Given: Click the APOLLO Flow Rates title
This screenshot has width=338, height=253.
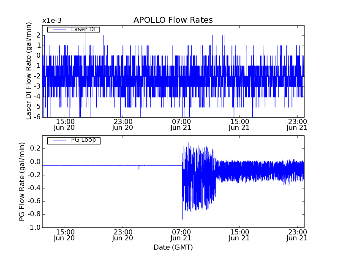Looking at the screenshot, I should coord(173,20).
